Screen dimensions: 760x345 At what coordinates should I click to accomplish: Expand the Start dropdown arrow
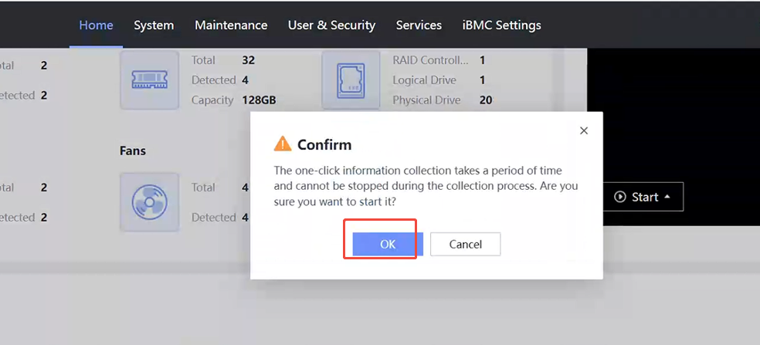point(667,197)
